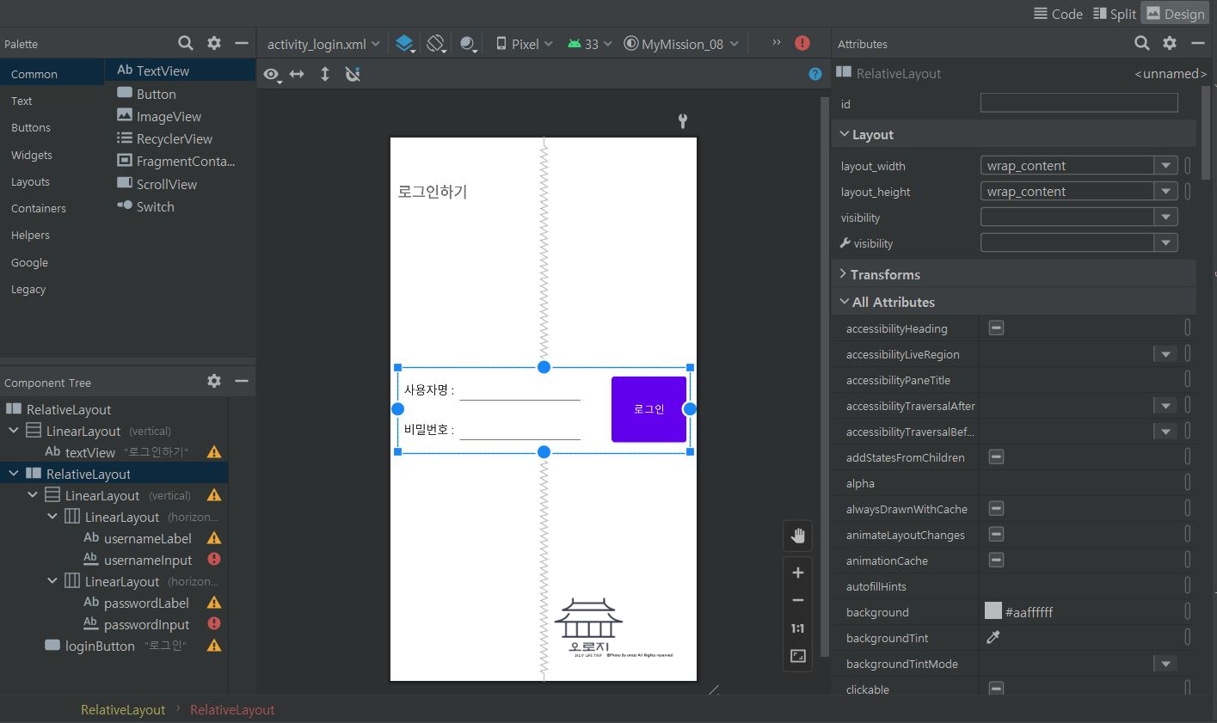Open Pixel device selector

coord(524,44)
